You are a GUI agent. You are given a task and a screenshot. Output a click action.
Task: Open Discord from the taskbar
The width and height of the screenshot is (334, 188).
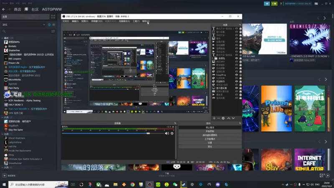pos(218,184)
